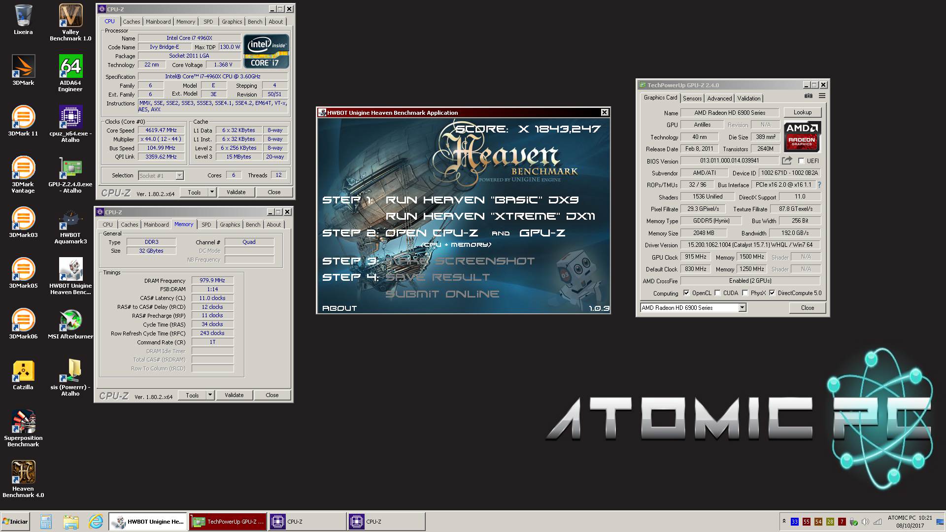
Task: Toggle the OpenCL checkbox
Action: (x=686, y=293)
